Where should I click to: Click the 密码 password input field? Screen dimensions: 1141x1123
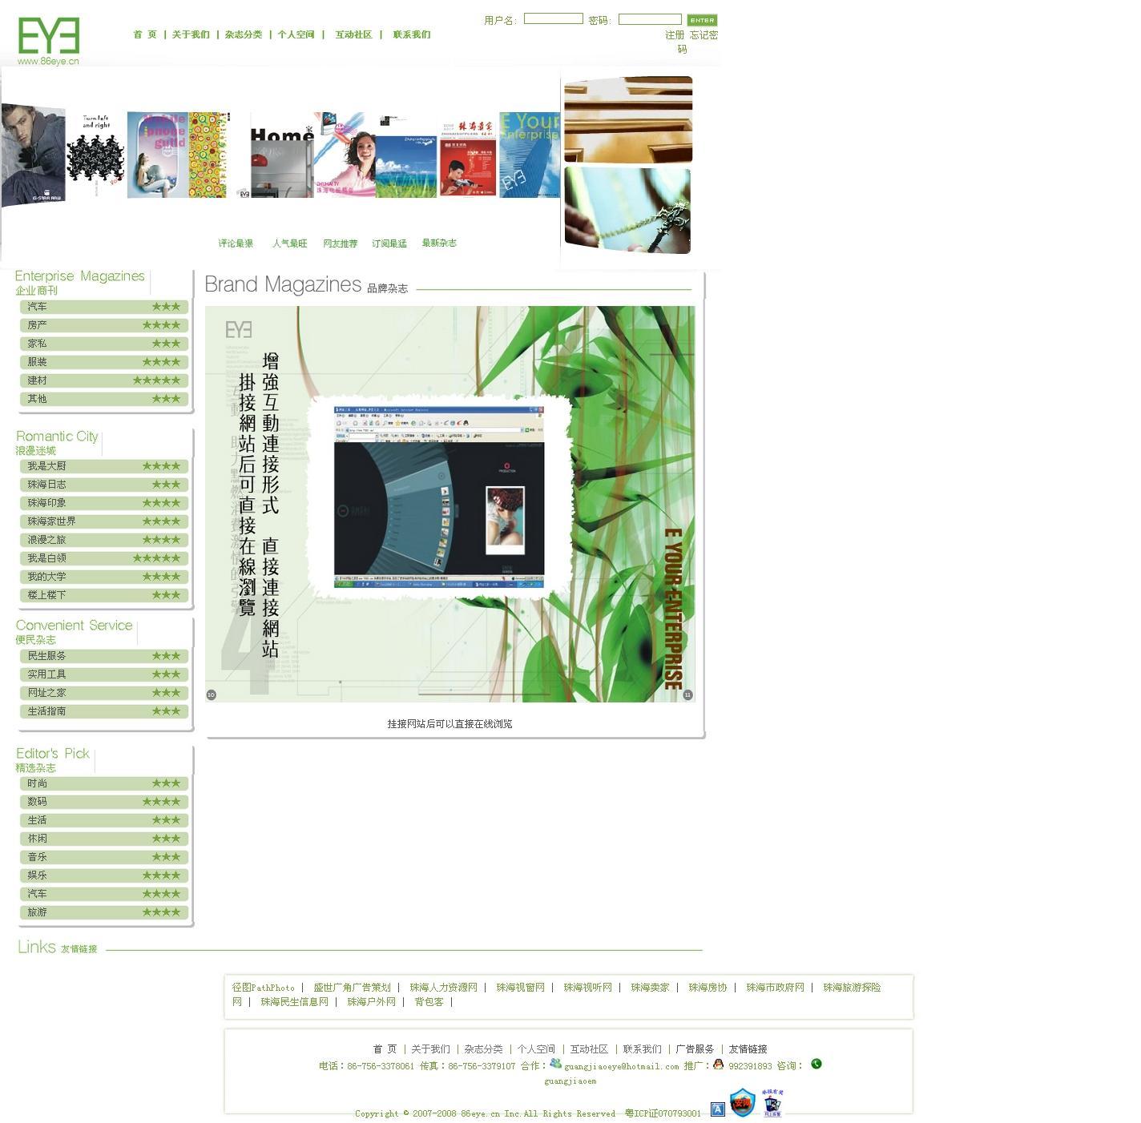pyautogui.click(x=649, y=18)
